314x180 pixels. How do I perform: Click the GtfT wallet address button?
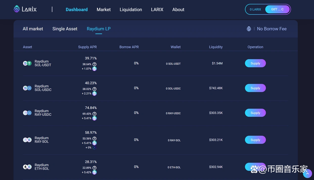coord(277,9)
